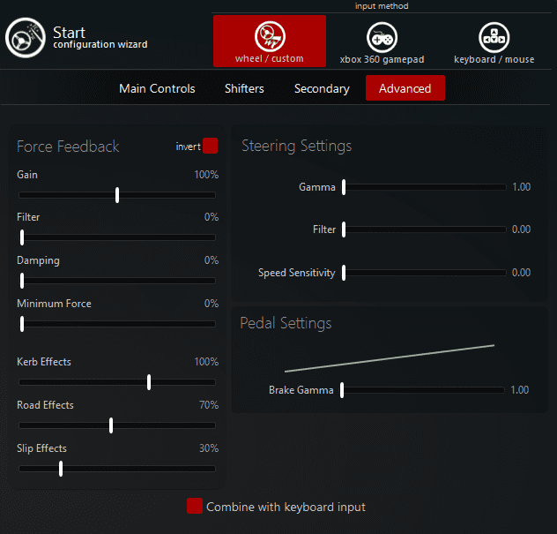Click the Pedal Settings heading
Image resolution: width=557 pixels, height=534 pixels.
coord(286,323)
